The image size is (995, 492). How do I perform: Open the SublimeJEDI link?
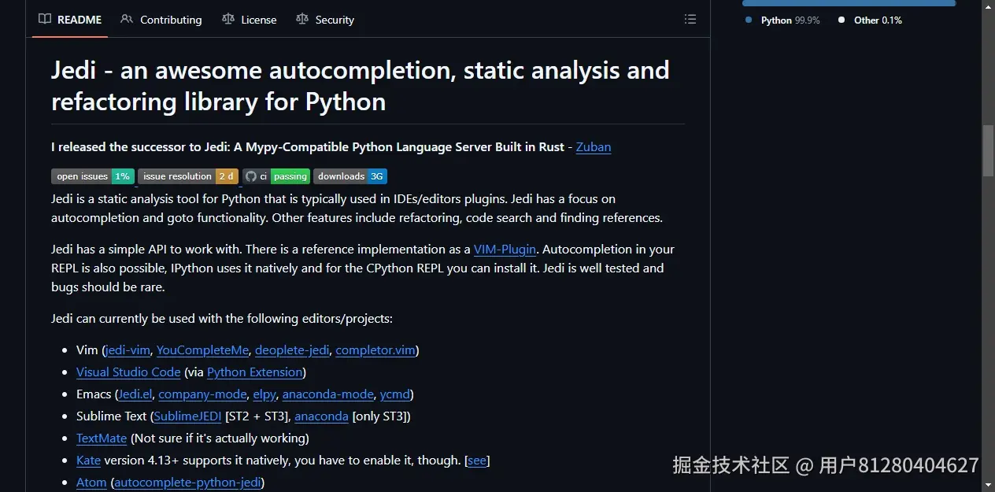(187, 416)
